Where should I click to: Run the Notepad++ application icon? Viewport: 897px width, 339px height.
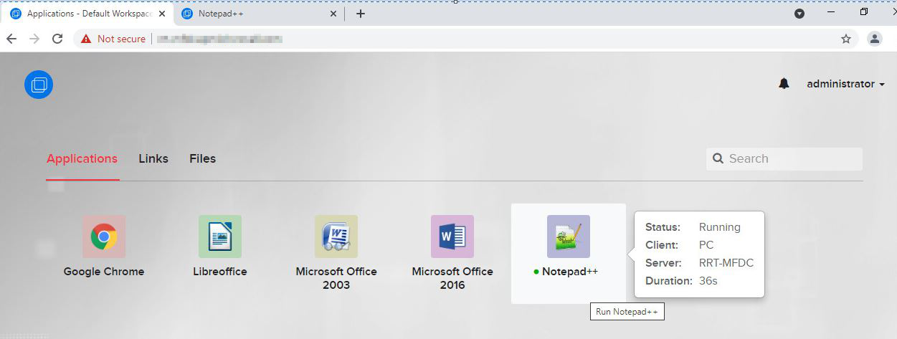point(569,237)
